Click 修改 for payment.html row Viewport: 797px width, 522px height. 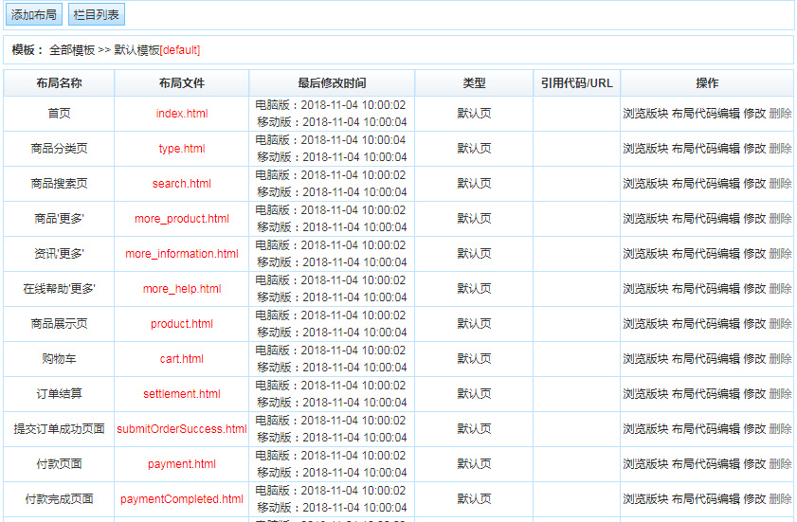pos(754,464)
